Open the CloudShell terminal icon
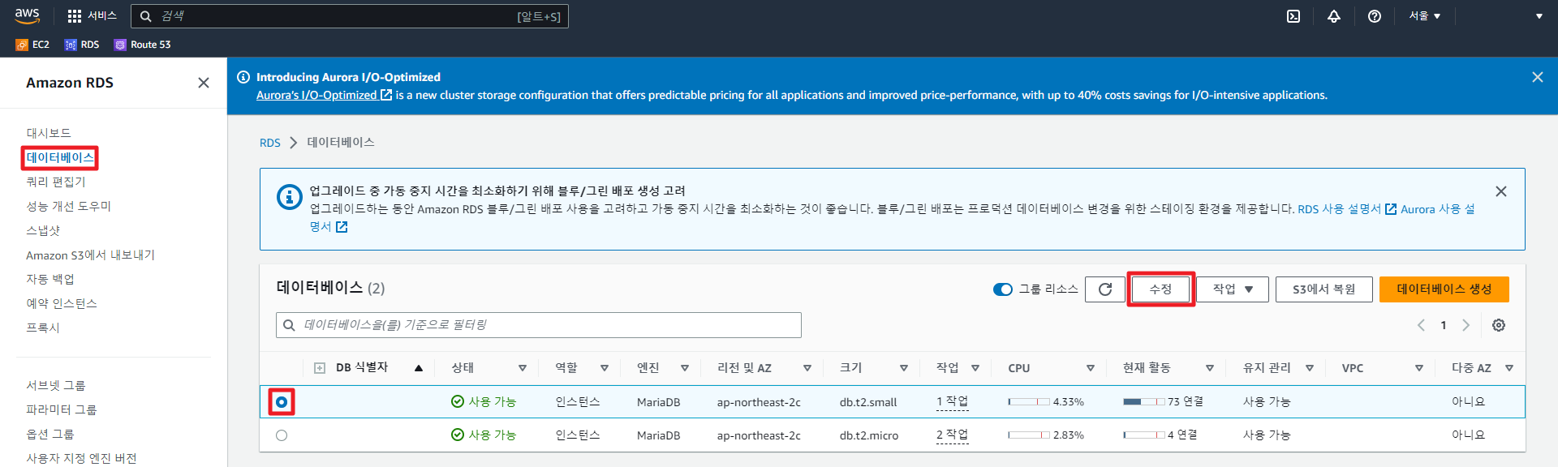The width and height of the screenshot is (1558, 467). click(x=1293, y=16)
